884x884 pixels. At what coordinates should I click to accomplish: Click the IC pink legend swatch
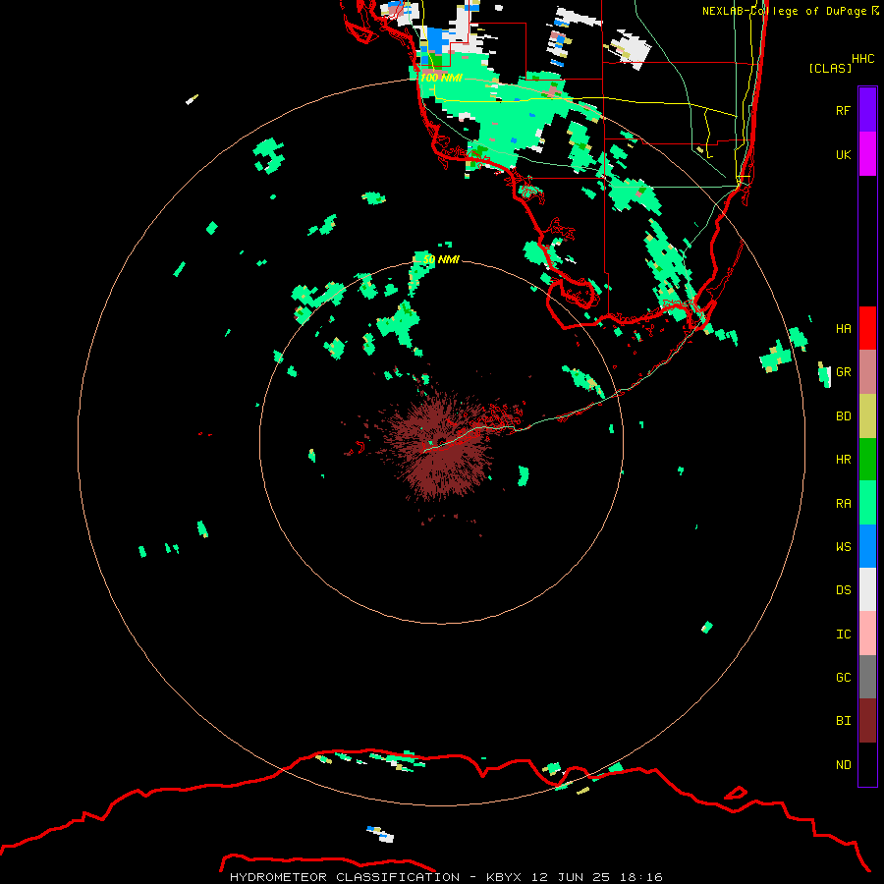(x=867, y=634)
